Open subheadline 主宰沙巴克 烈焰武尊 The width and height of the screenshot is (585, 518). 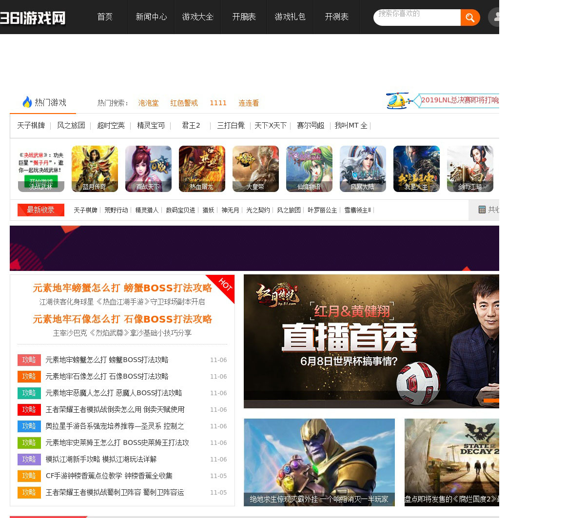click(x=122, y=333)
